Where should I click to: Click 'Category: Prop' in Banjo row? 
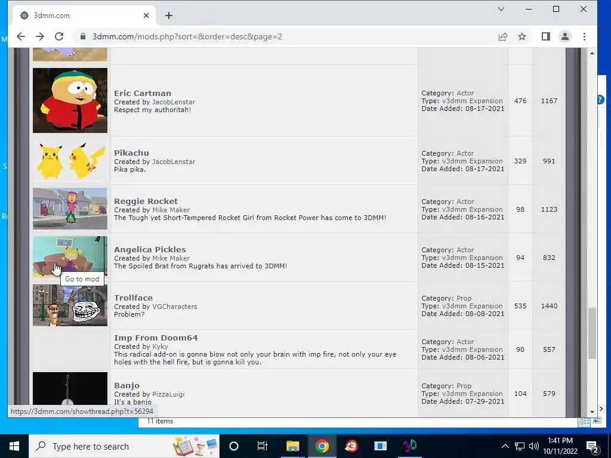point(446,386)
